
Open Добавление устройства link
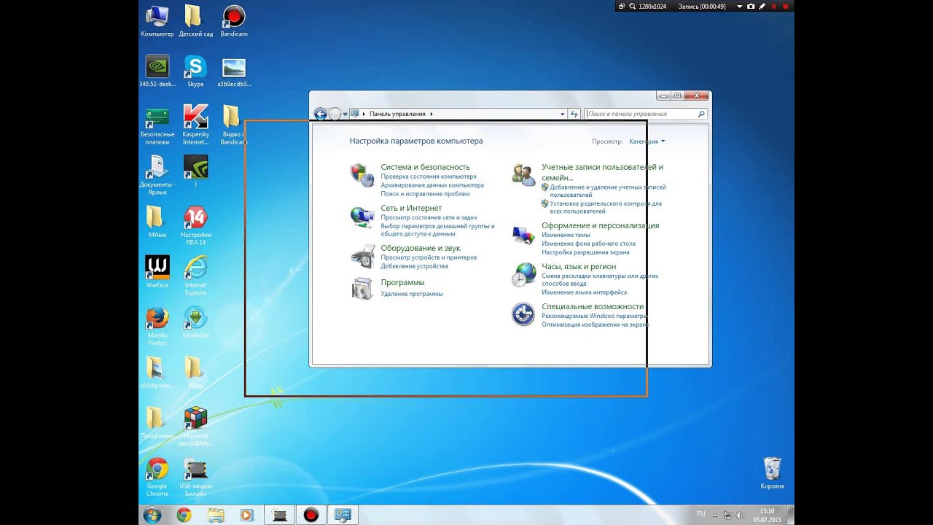point(414,266)
